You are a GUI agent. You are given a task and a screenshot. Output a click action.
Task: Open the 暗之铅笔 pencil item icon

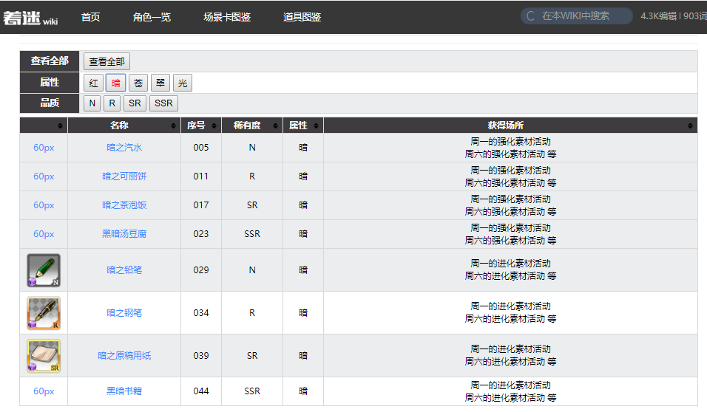point(44,270)
